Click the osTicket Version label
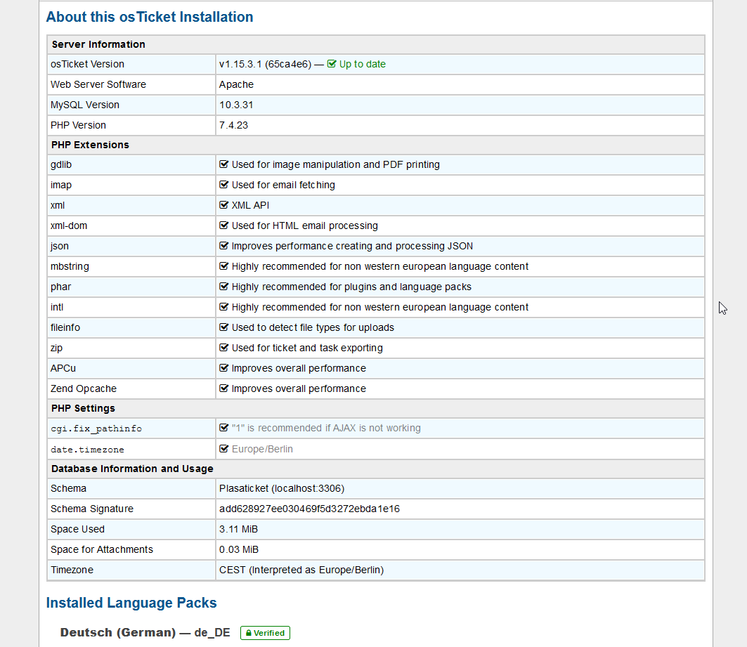 87,64
